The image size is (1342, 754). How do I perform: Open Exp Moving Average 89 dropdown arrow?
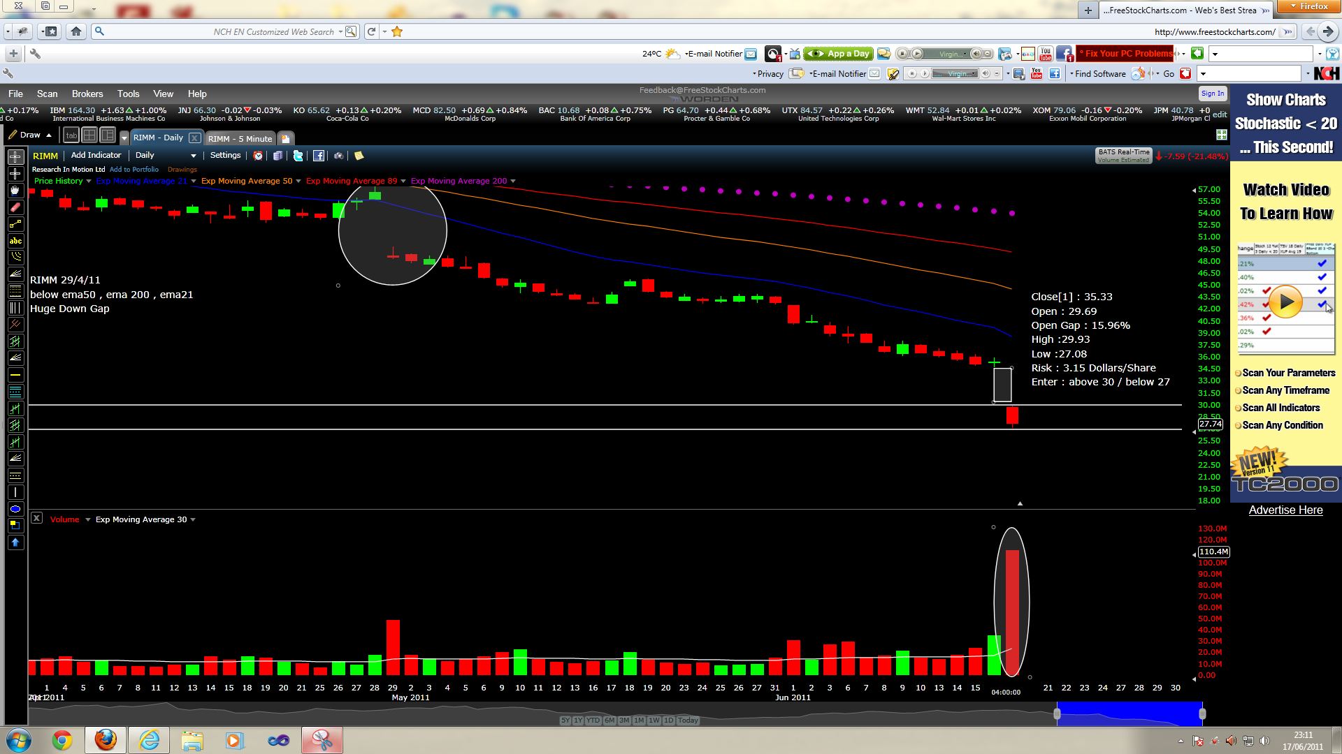tap(403, 182)
